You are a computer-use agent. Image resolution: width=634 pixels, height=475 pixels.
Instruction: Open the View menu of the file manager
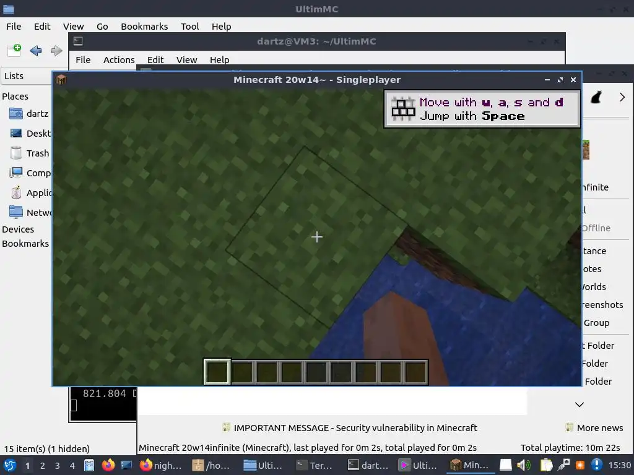[x=73, y=26]
